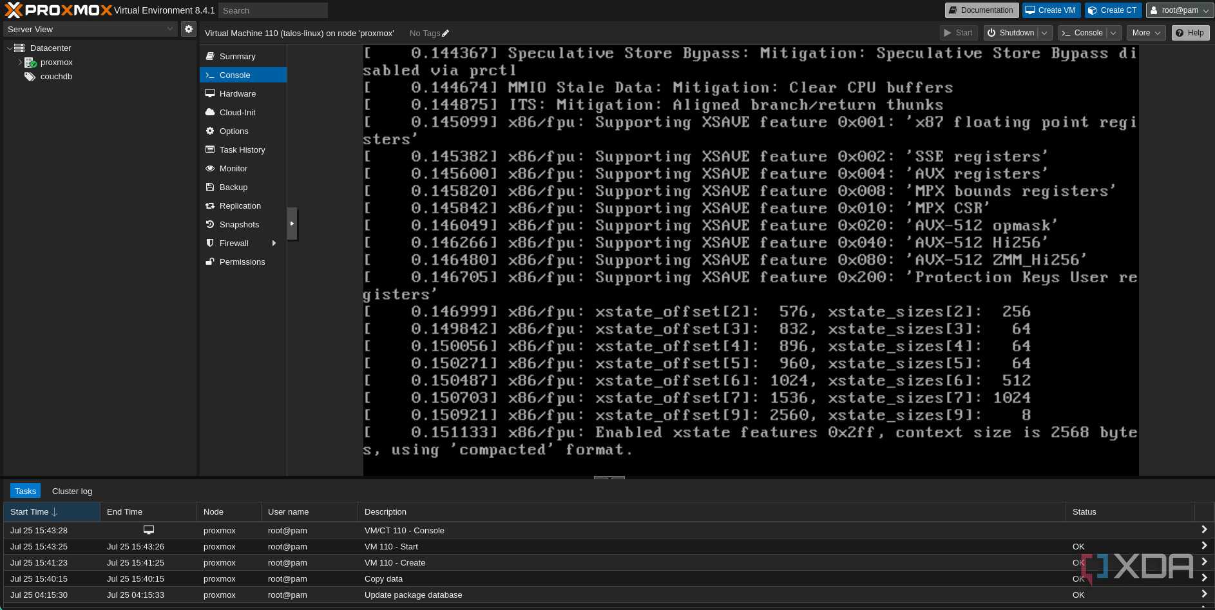Select the VM 110 - Start task
Screen dimensions: 1215x610
pyautogui.click(x=607, y=546)
